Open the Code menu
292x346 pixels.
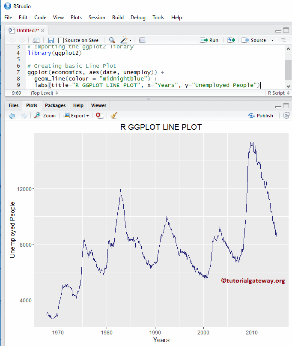(x=40, y=18)
